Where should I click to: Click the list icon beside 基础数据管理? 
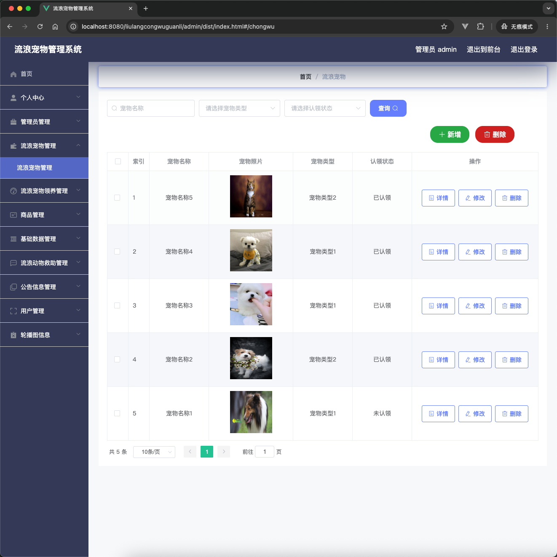coord(13,239)
